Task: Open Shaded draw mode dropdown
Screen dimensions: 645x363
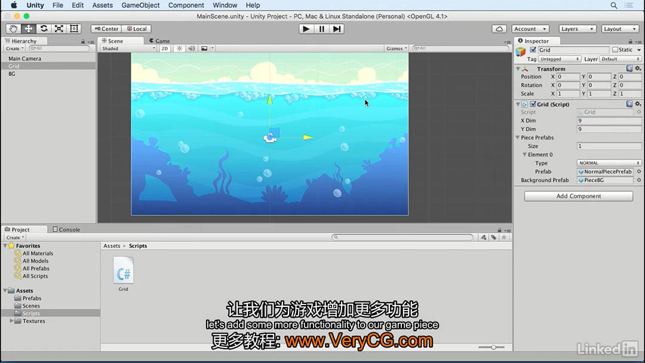Action: pyautogui.click(x=128, y=48)
